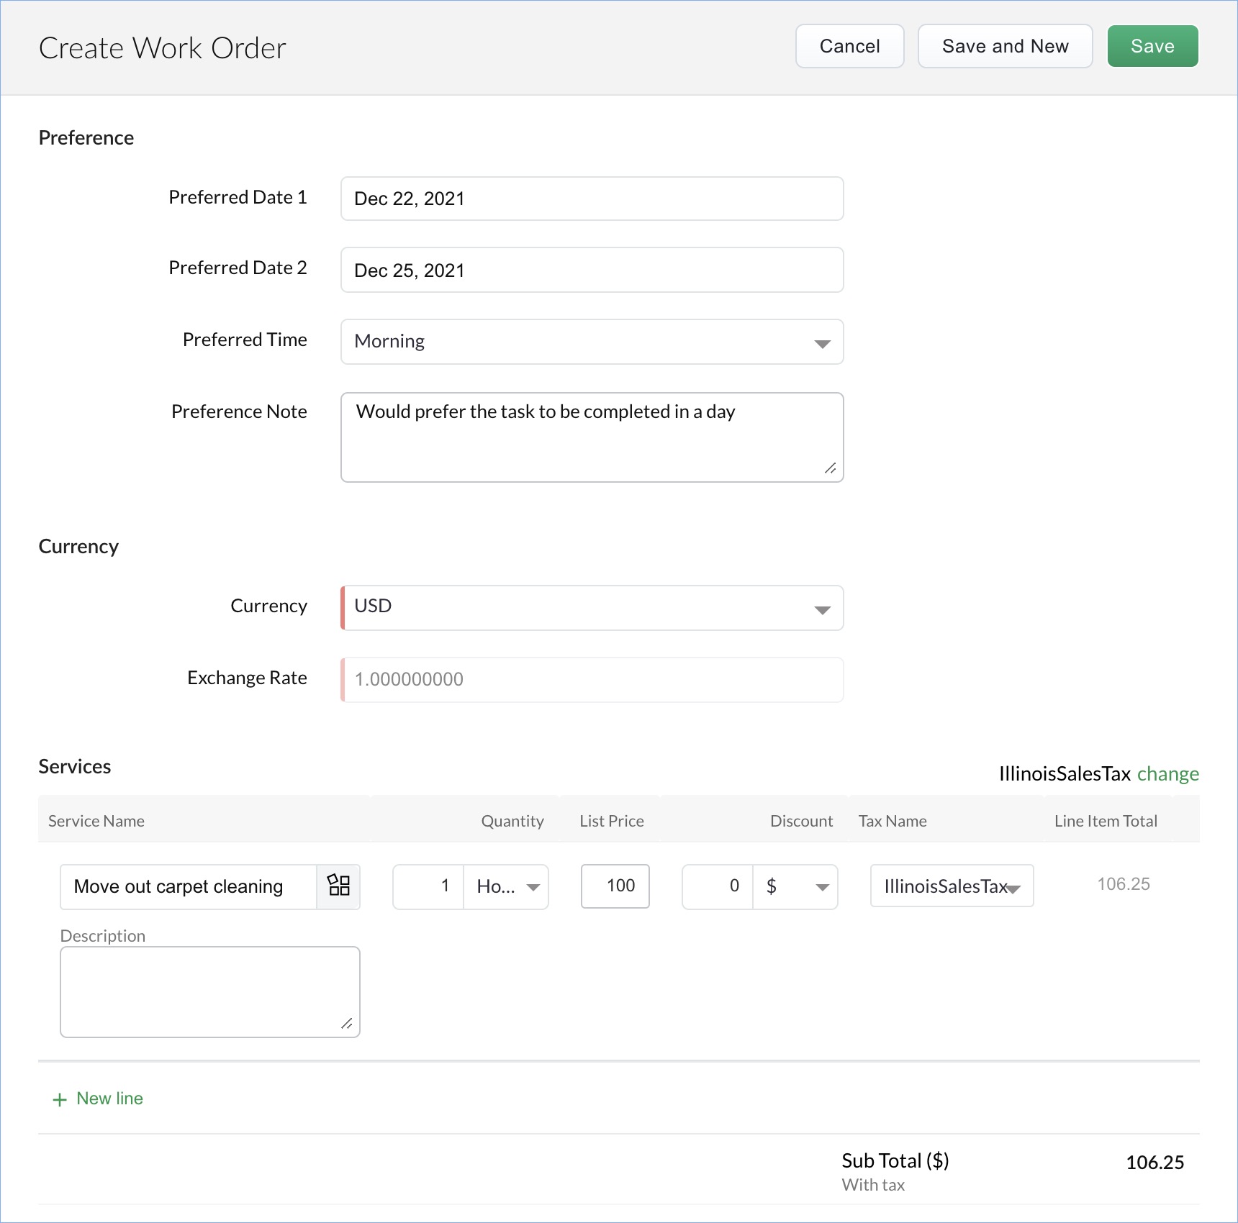Grab the Preference Note resize handle
Image resolution: width=1238 pixels, height=1223 pixels.
point(830,468)
